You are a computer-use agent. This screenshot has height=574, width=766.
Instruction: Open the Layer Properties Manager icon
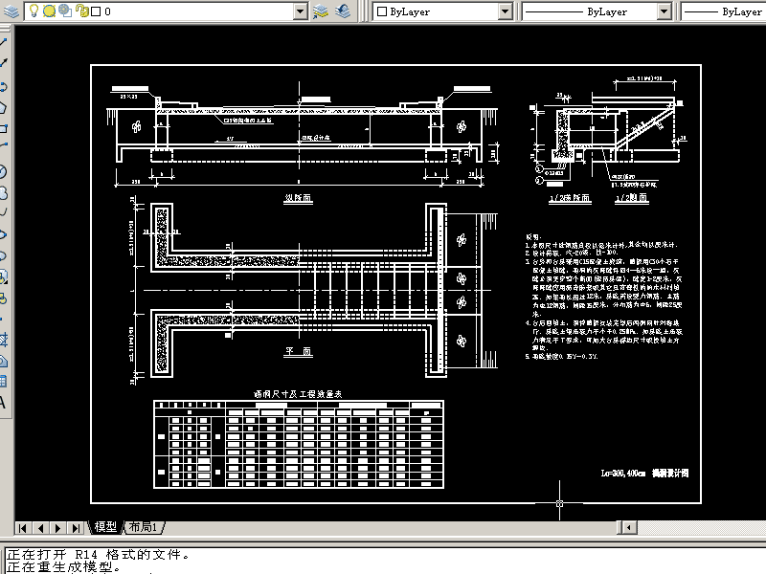11,11
